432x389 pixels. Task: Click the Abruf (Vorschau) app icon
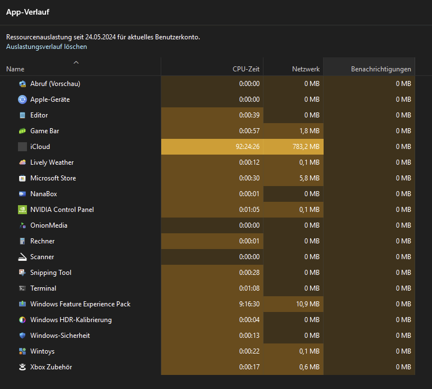(22, 84)
